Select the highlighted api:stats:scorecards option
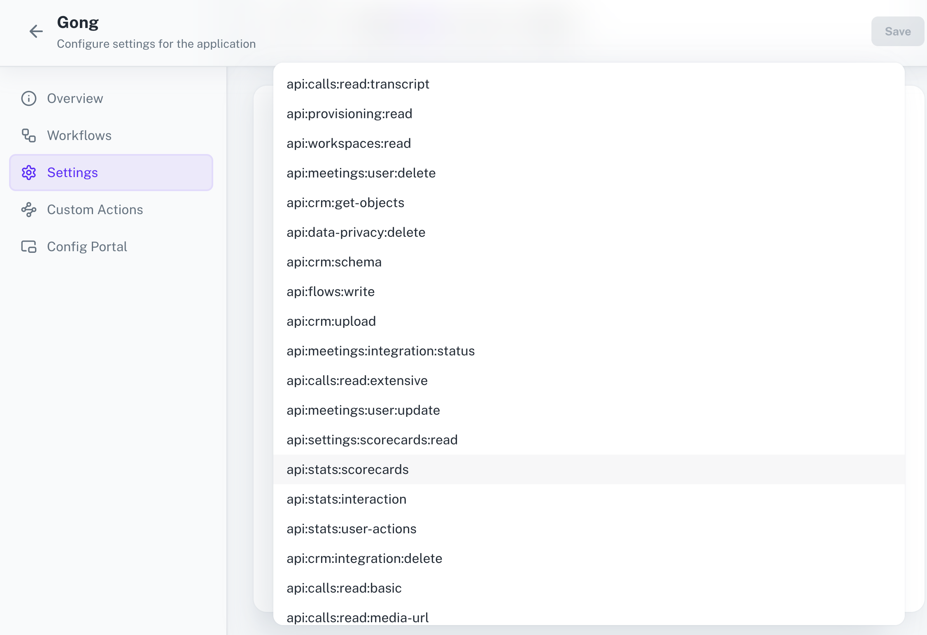The width and height of the screenshot is (927, 635). click(x=348, y=469)
